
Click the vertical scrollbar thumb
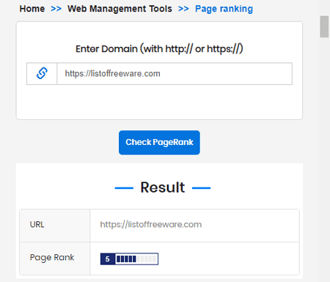coord(324,26)
